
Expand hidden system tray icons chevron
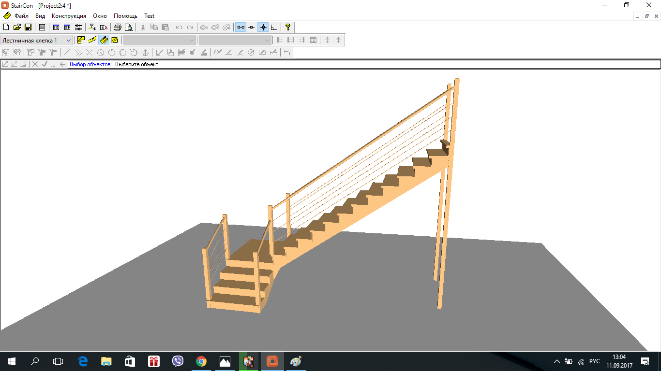[x=557, y=361]
